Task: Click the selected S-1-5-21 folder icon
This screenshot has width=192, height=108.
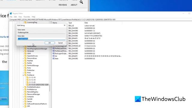Action: coord(28,85)
